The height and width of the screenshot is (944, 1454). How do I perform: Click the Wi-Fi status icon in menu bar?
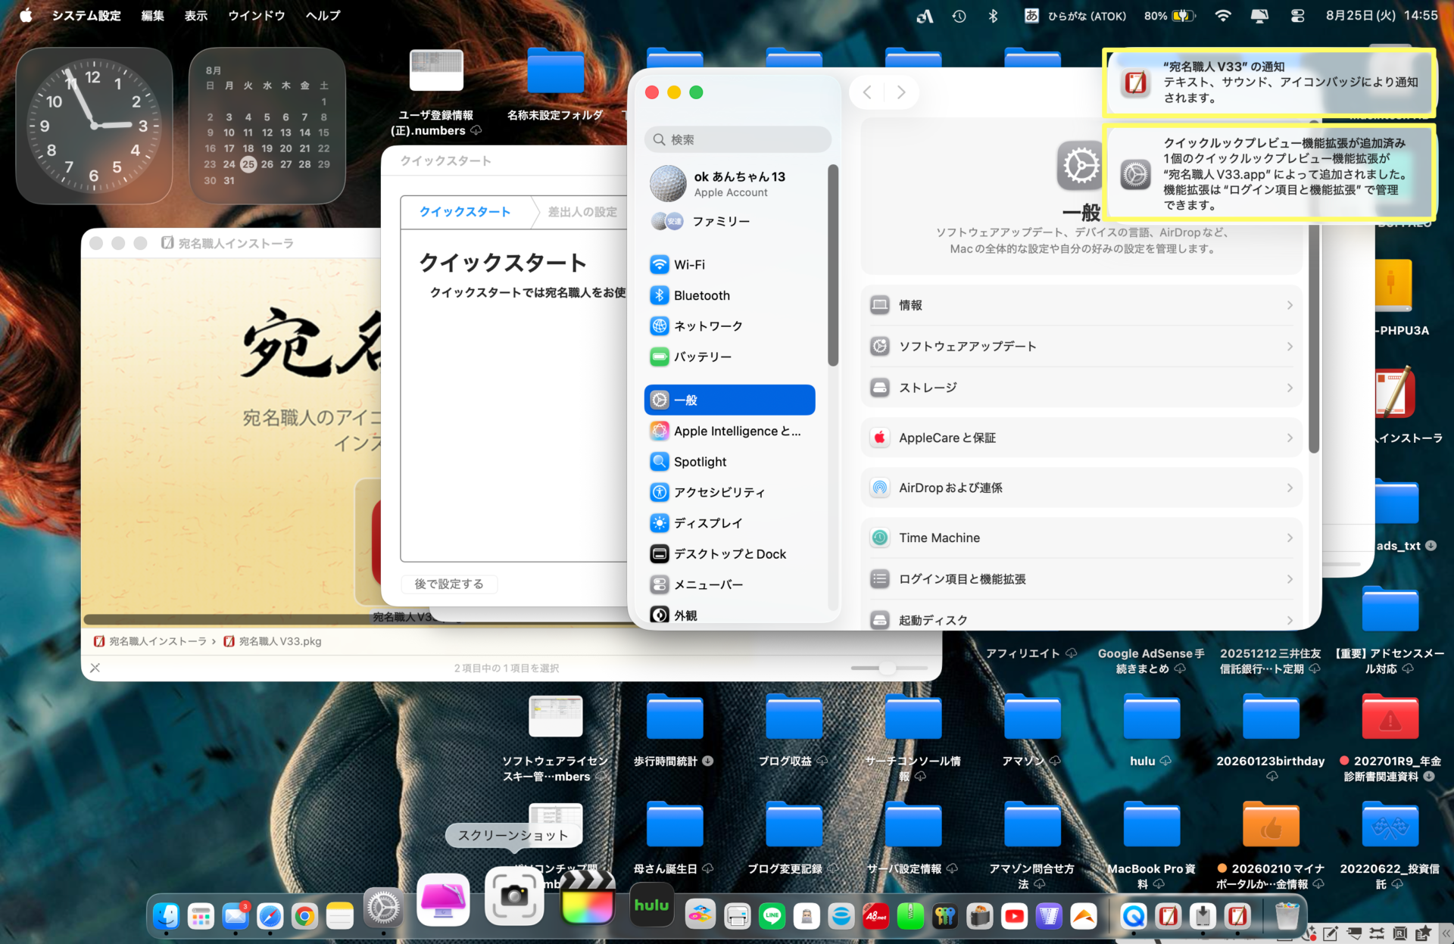coord(1223,16)
